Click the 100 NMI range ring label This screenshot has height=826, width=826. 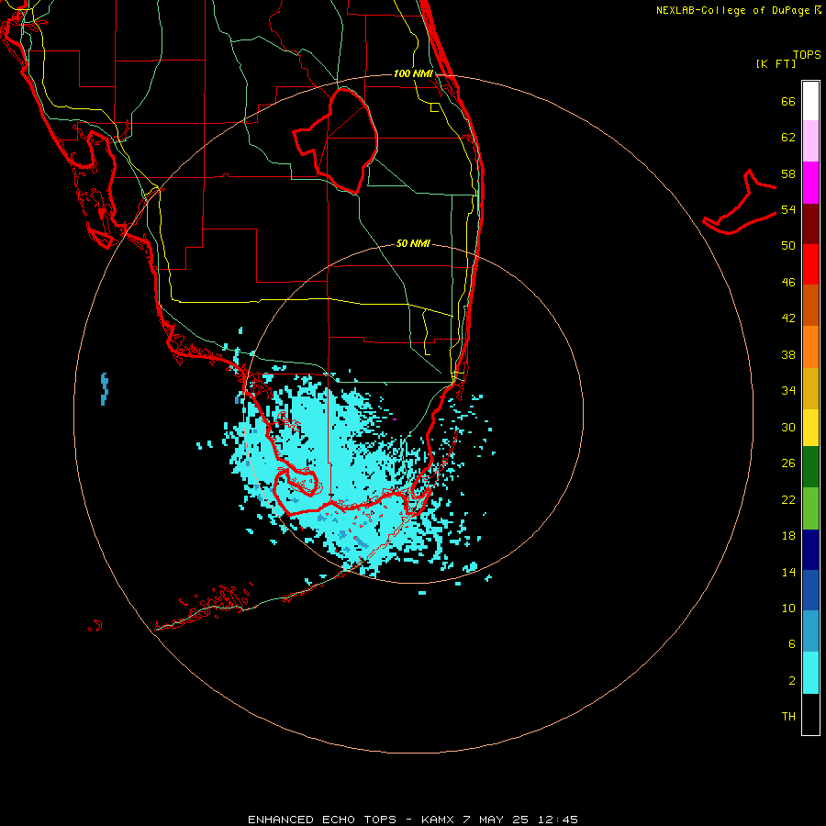coord(413,73)
